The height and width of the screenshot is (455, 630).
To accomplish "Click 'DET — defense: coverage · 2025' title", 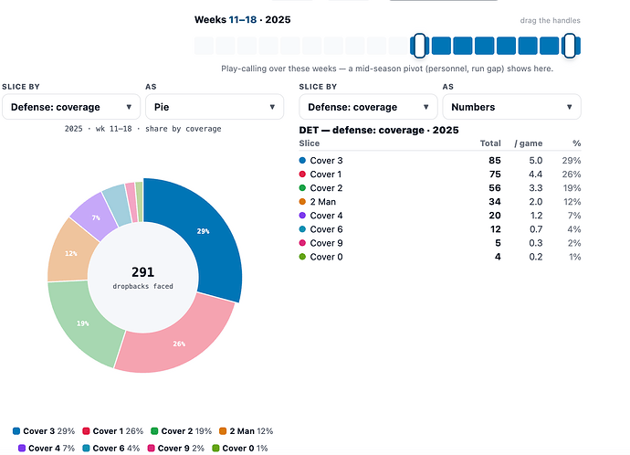I will (x=379, y=131).
